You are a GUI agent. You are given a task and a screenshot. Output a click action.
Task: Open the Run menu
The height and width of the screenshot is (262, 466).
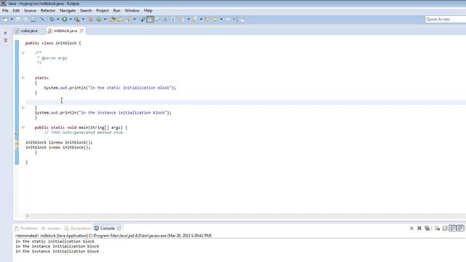[x=116, y=10]
